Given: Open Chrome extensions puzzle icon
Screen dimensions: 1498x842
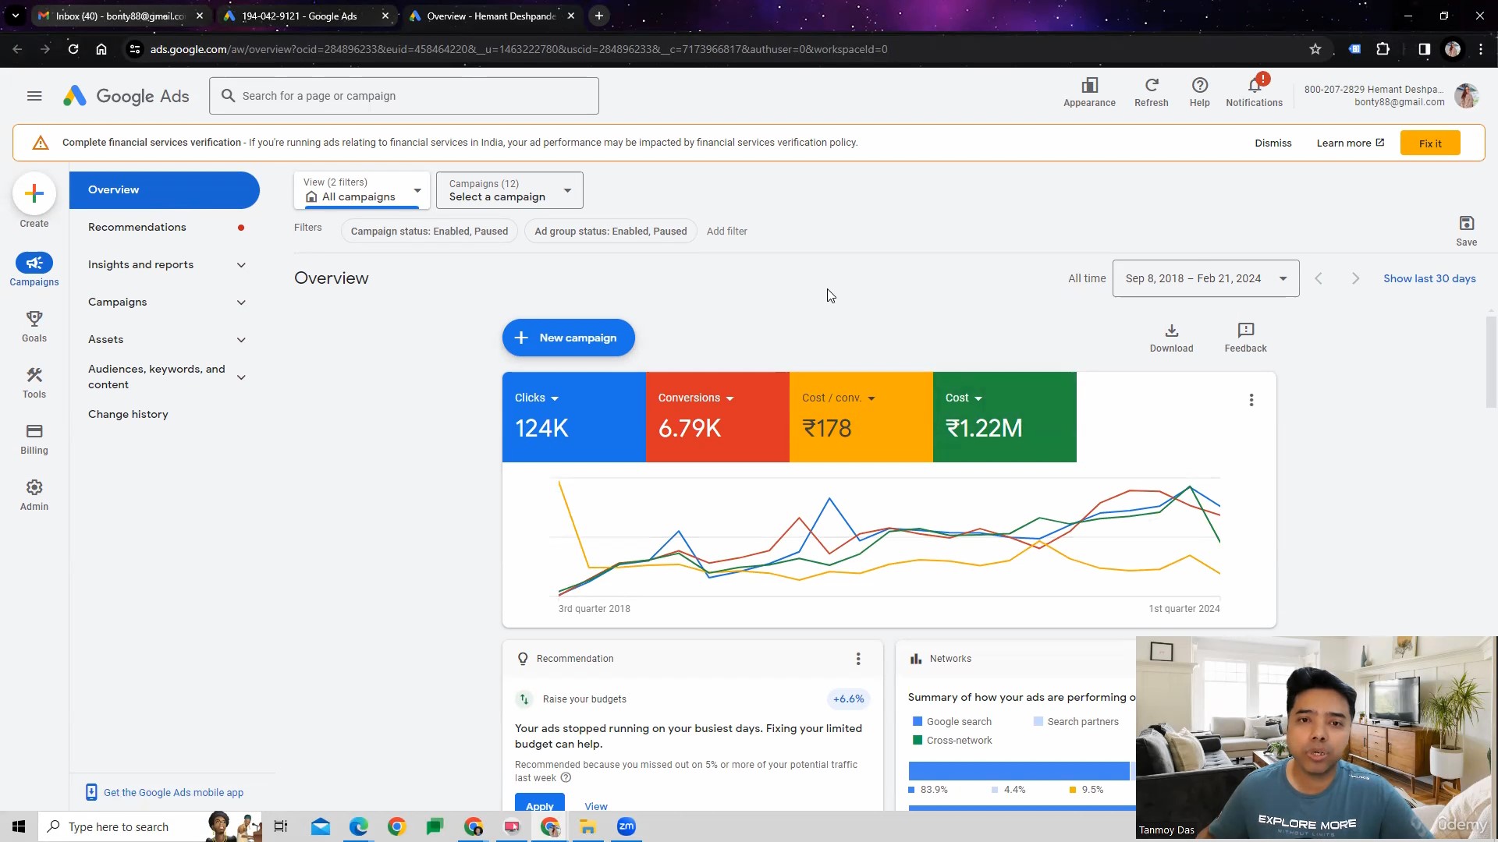Looking at the screenshot, I should coord(1383,49).
